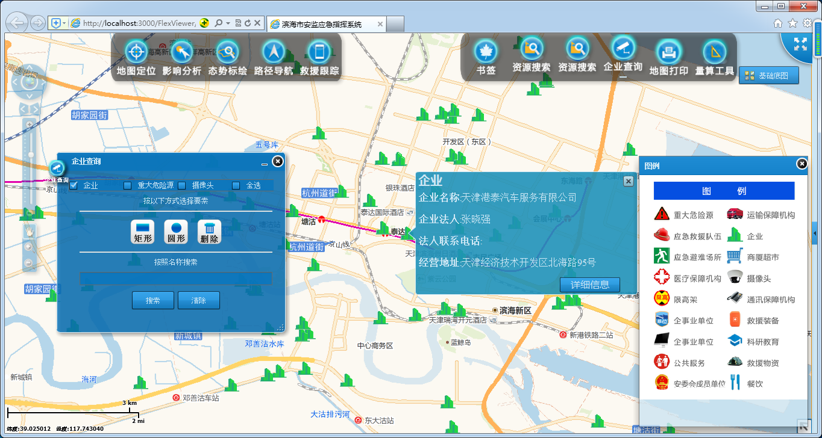
Task: Click the 清除 clear button
Action: click(x=199, y=300)
